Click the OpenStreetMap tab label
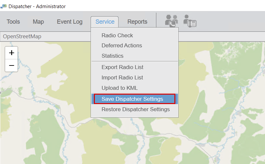This screenshot has width=265, height=164. 22,36
